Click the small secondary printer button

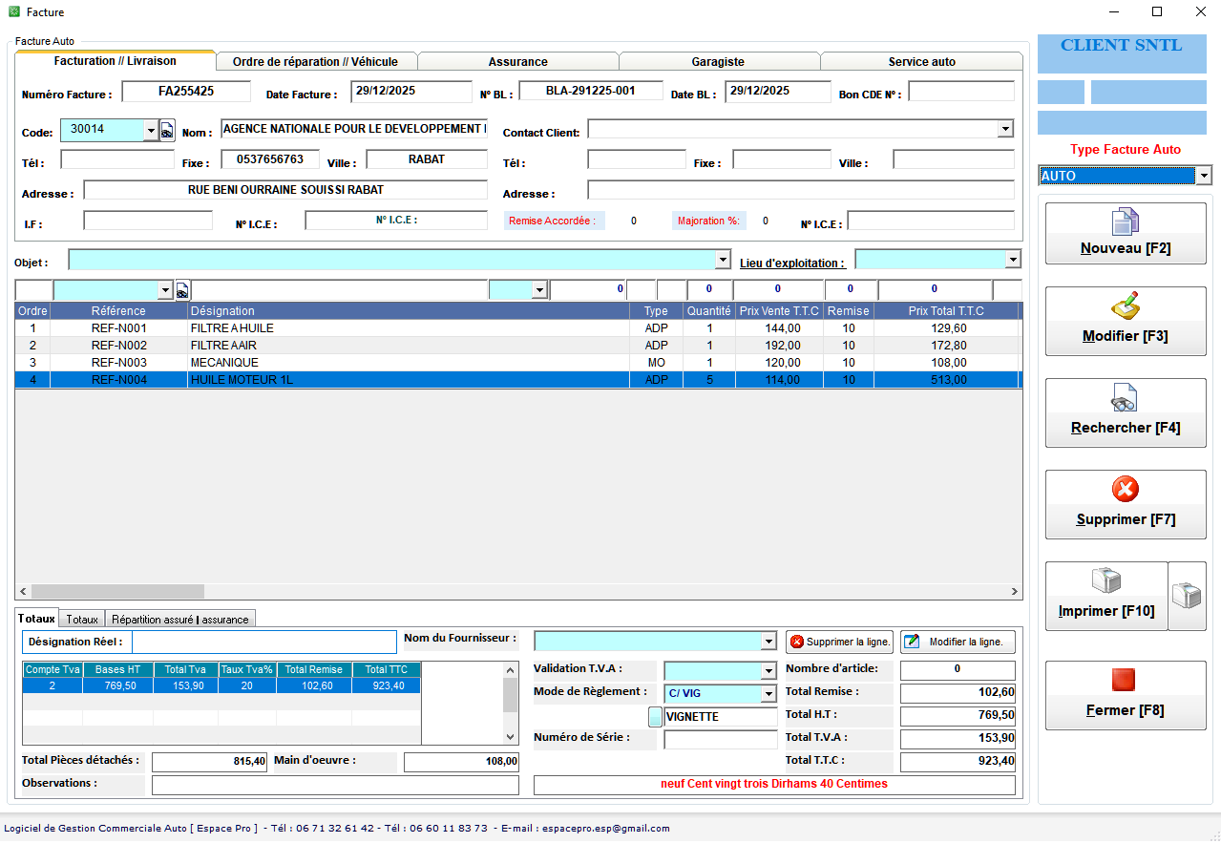(x=1188, y=596)
